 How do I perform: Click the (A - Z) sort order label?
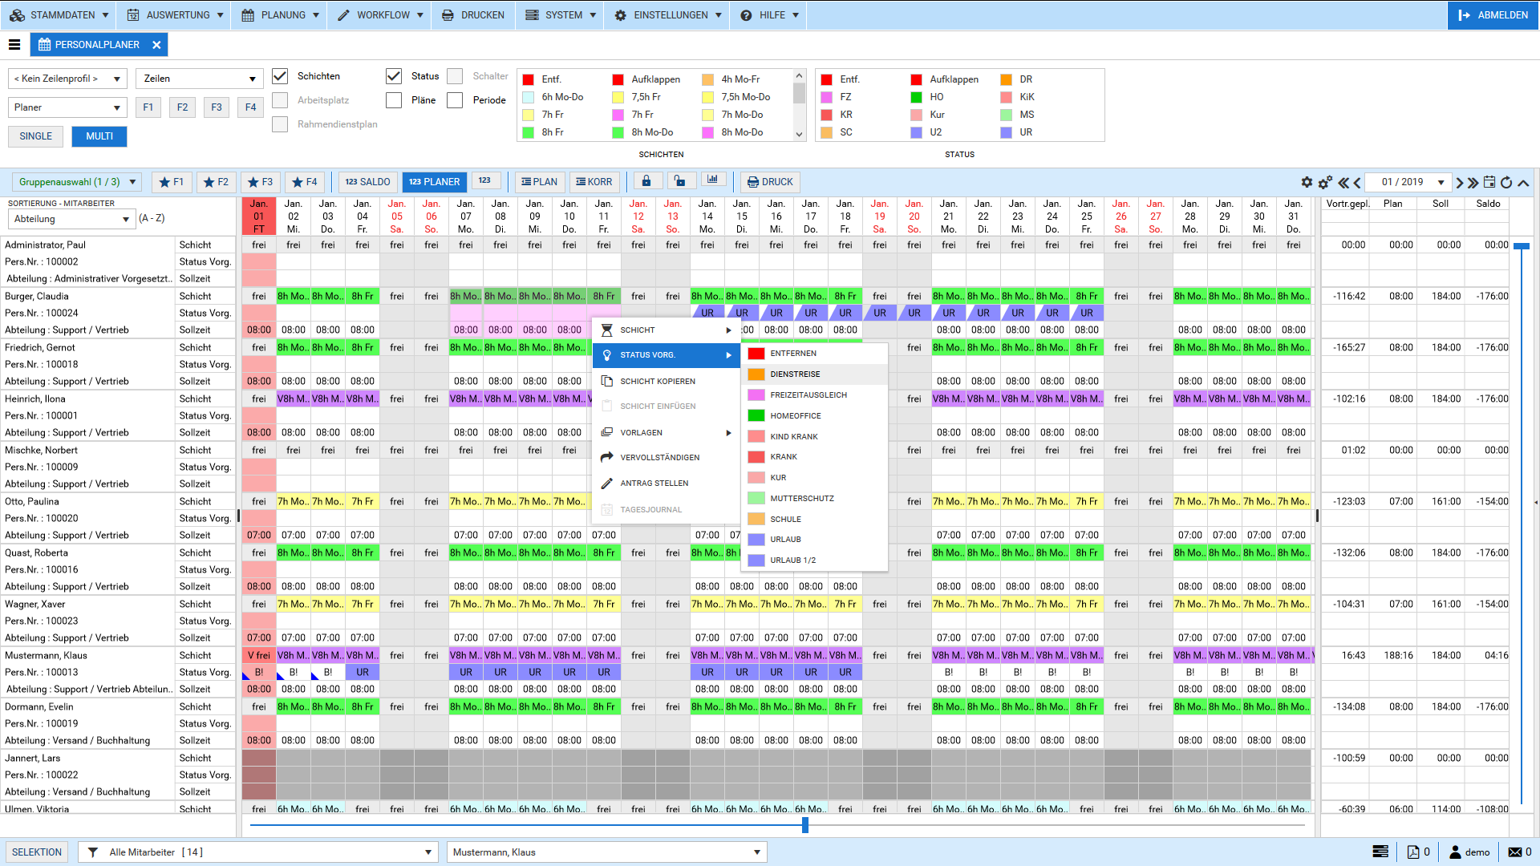[x=152, y=218]
